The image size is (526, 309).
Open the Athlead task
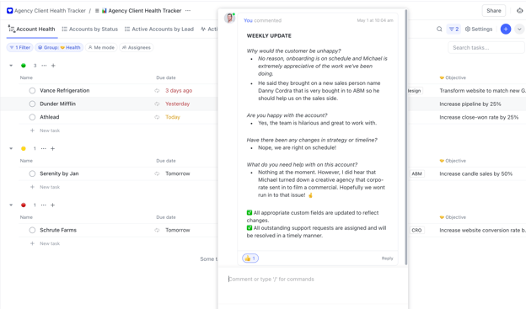click(49, 117)
